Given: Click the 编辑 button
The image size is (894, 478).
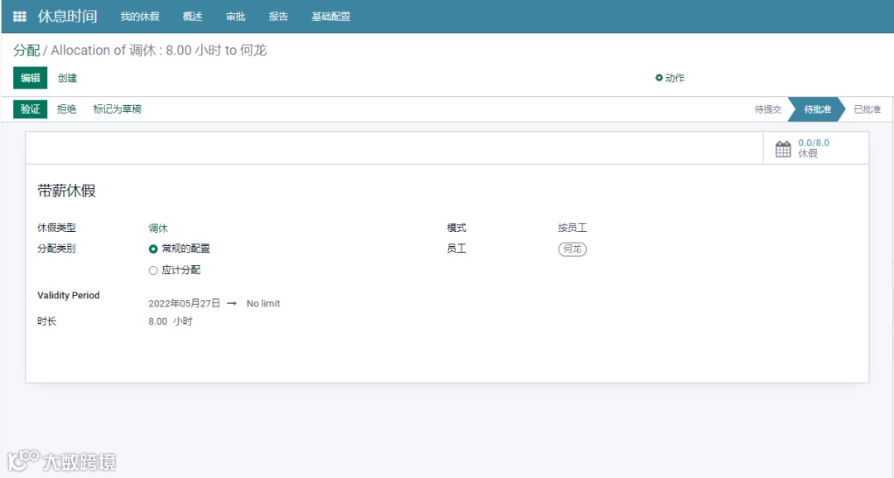Looking at the screenshot, I should 31,78.
